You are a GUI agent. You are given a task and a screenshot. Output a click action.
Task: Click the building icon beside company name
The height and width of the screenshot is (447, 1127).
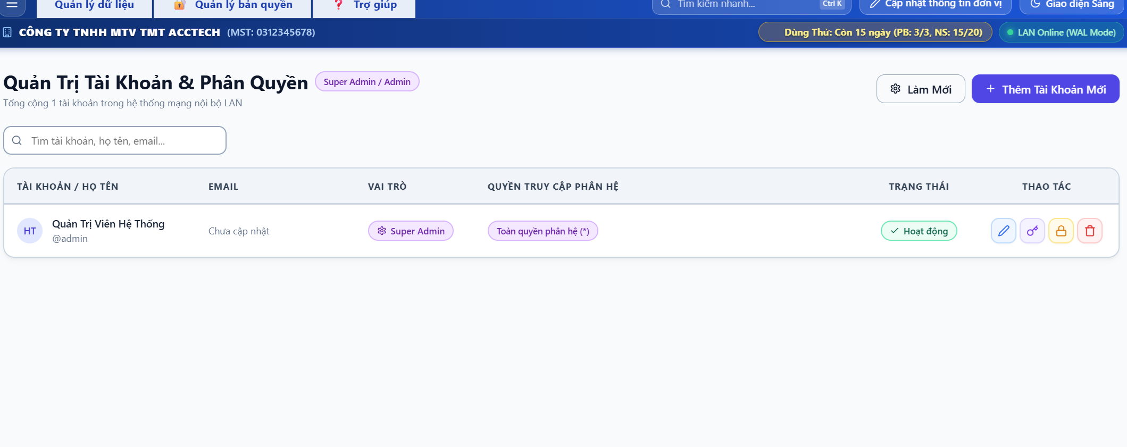[7, 32]
